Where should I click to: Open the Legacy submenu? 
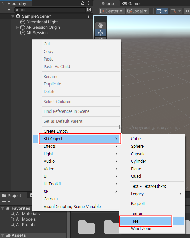point(152,194)
